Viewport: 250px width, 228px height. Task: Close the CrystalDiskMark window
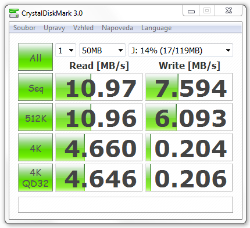pos(228,10)
